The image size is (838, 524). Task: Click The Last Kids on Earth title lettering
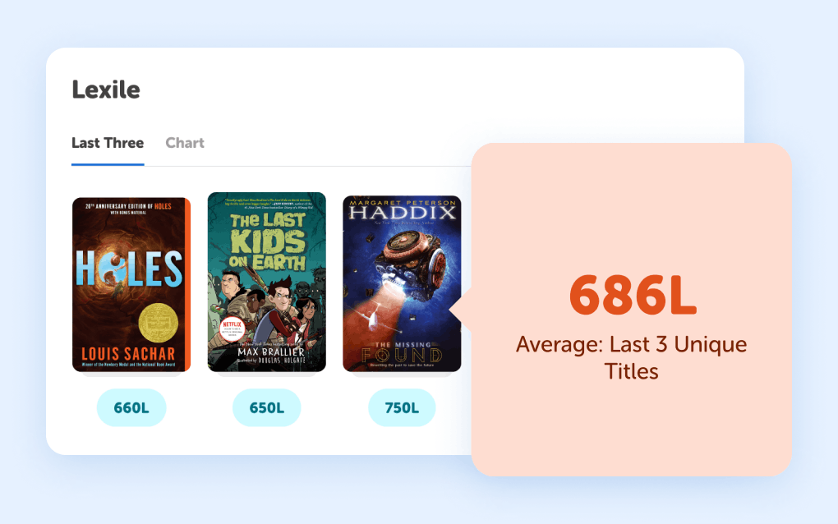[266, 241]
